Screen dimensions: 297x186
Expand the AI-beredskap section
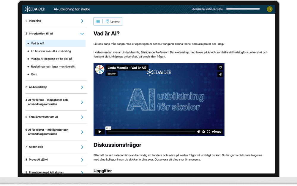click(x=82, y=87)
